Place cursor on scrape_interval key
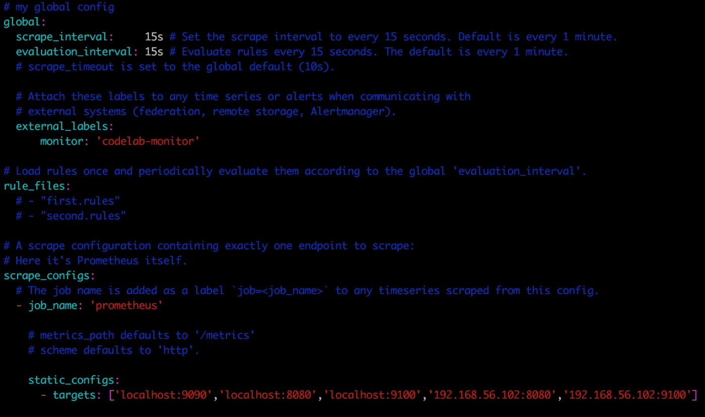This screenshot has width=705, height=417. (62, 37)
